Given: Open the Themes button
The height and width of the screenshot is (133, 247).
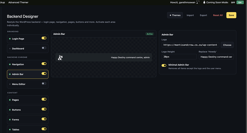Looking at the screenshot, I should click(175, 15).
